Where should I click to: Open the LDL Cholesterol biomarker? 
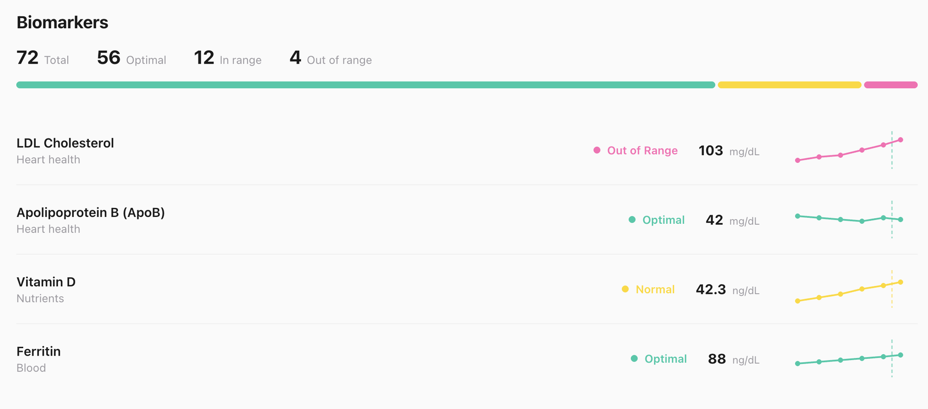[x=65, y=143]
